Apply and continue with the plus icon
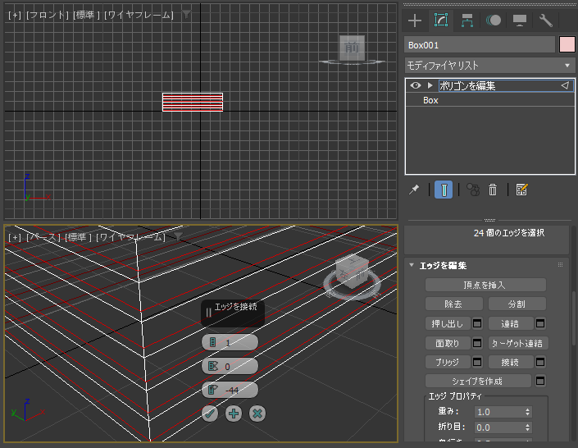Screen dimensions: 578x448 [x=234, y=414]
